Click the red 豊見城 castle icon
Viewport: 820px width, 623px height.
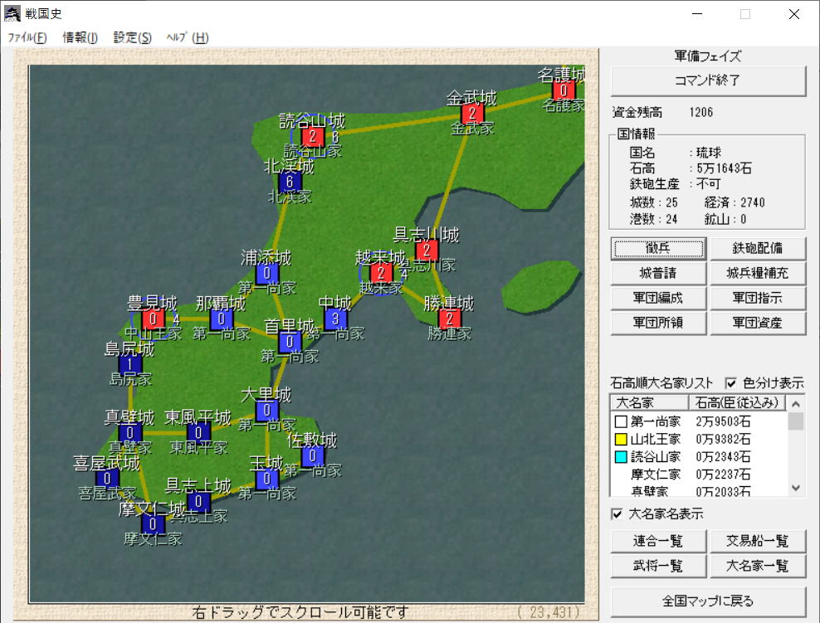(153, 319)
